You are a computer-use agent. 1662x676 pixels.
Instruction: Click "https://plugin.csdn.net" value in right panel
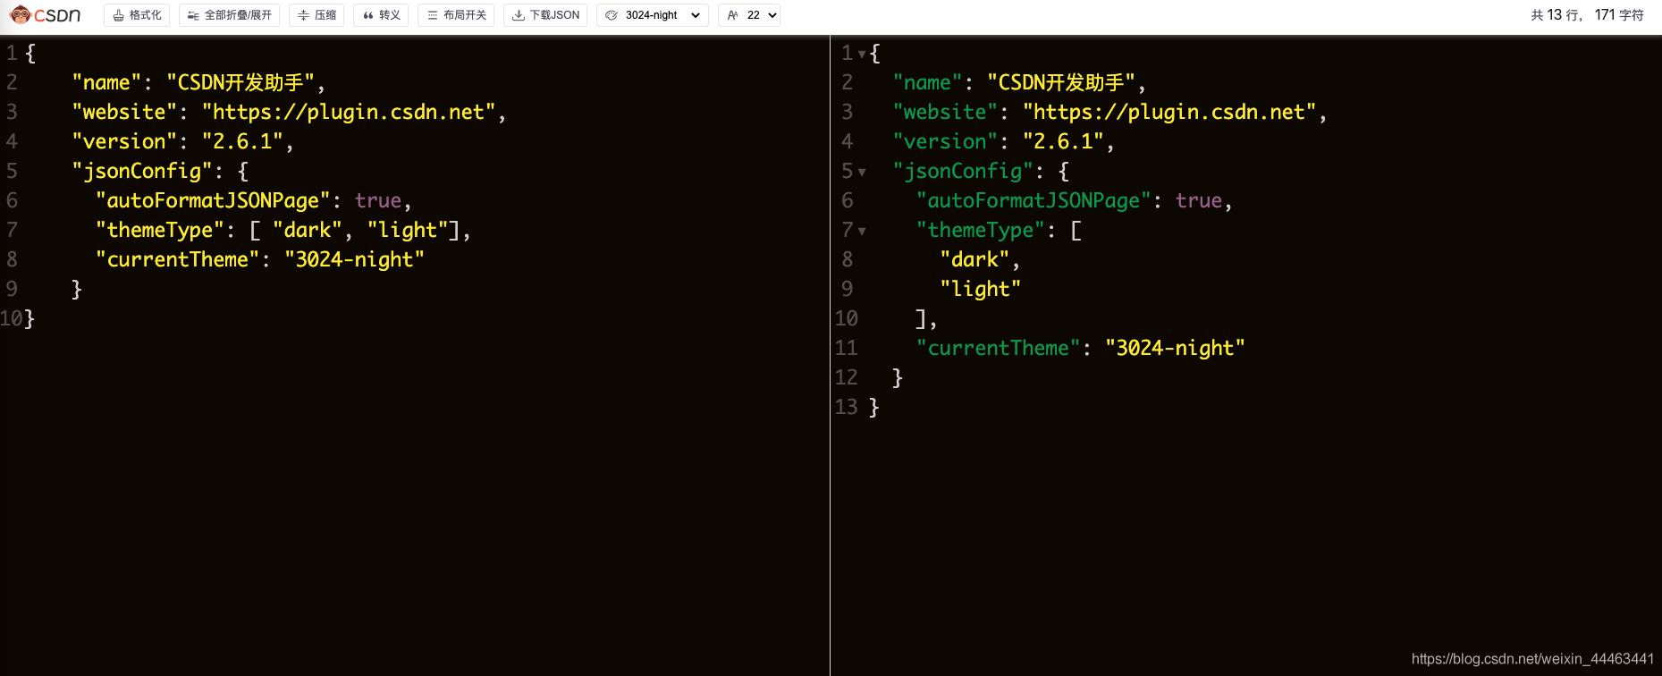pos(1169,112)
